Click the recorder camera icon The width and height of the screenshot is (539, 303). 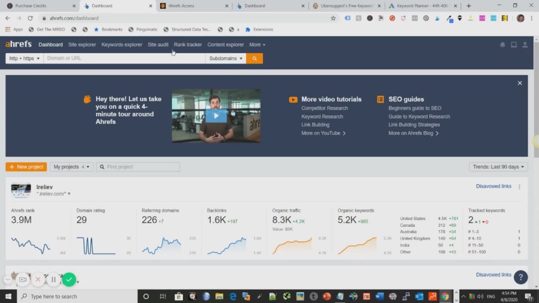click(x=23, y=279)
